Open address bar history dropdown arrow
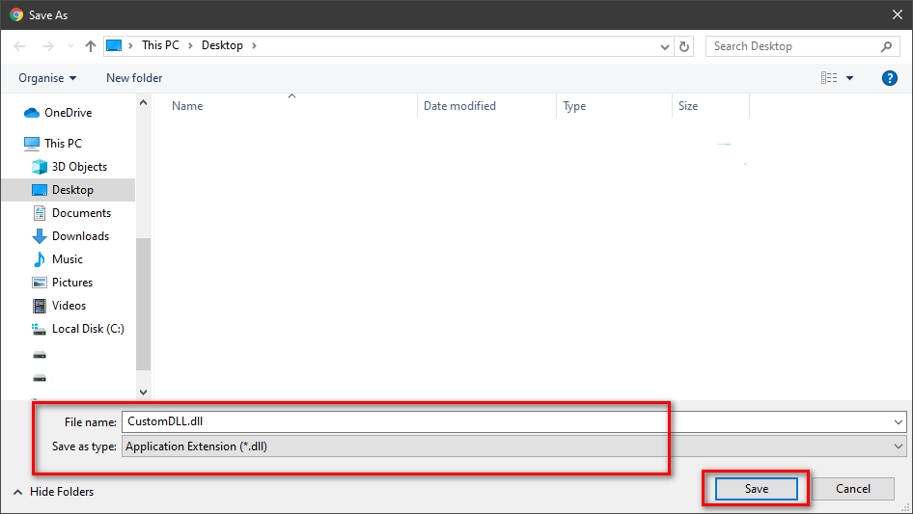This screenshot has height=514, width=913. [x=665, y=46]
